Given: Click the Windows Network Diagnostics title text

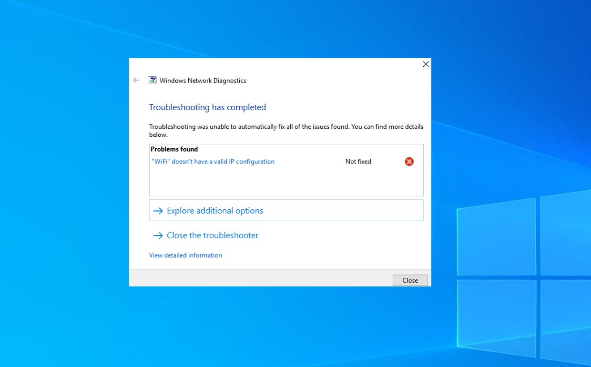Looking at the screenshot, I should pyautogui.click(x=203, y=81).
